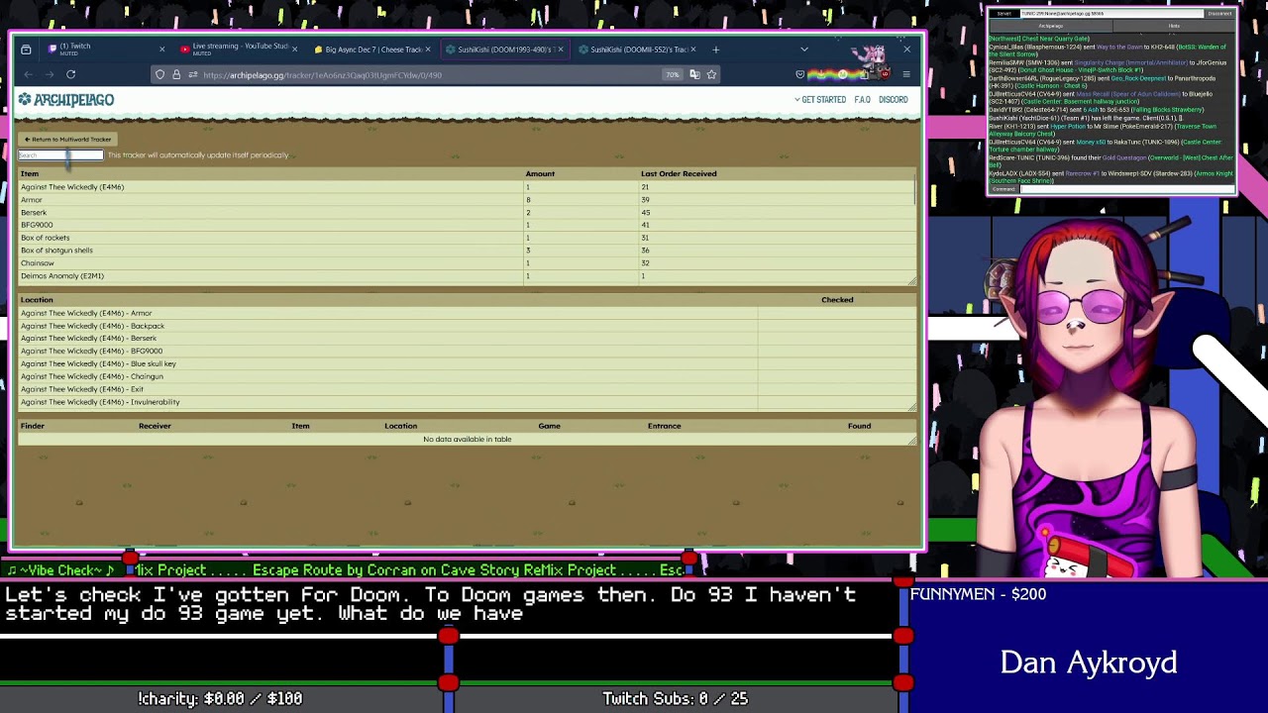Reset the 70% page zoom badge
The height and width of the screenshot is (713, 1268).
coord(673,74)
